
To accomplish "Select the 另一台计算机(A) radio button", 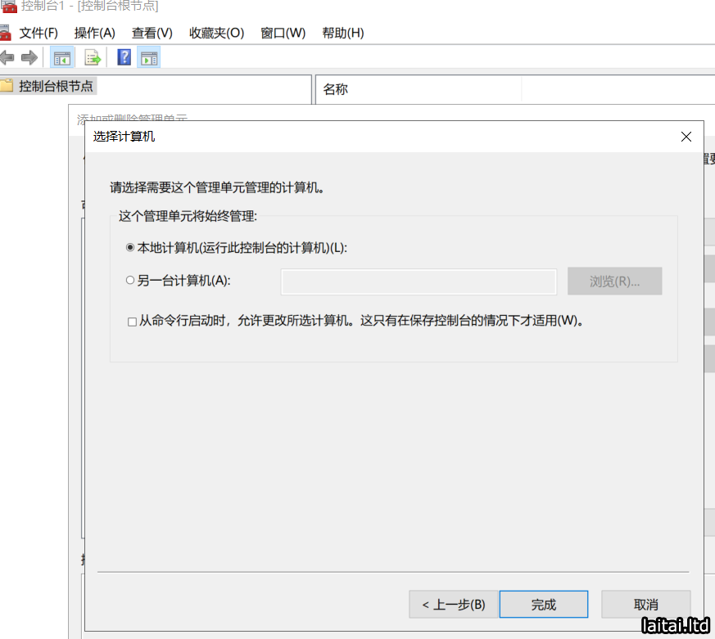I will point(130,281).
